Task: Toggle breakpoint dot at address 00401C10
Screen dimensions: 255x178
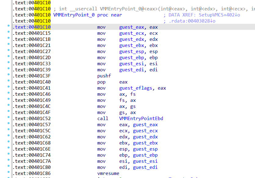Action: [x=9, y=27]
